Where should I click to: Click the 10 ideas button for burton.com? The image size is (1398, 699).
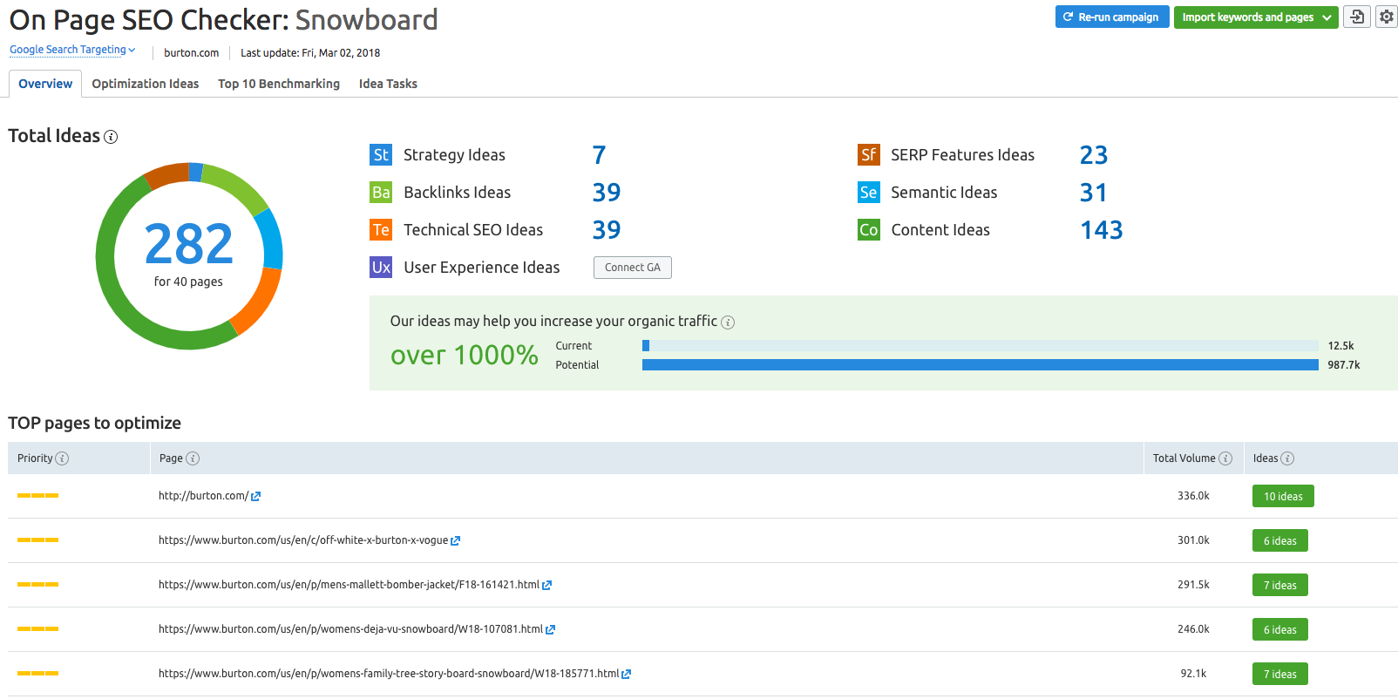tap(1283, 497)
